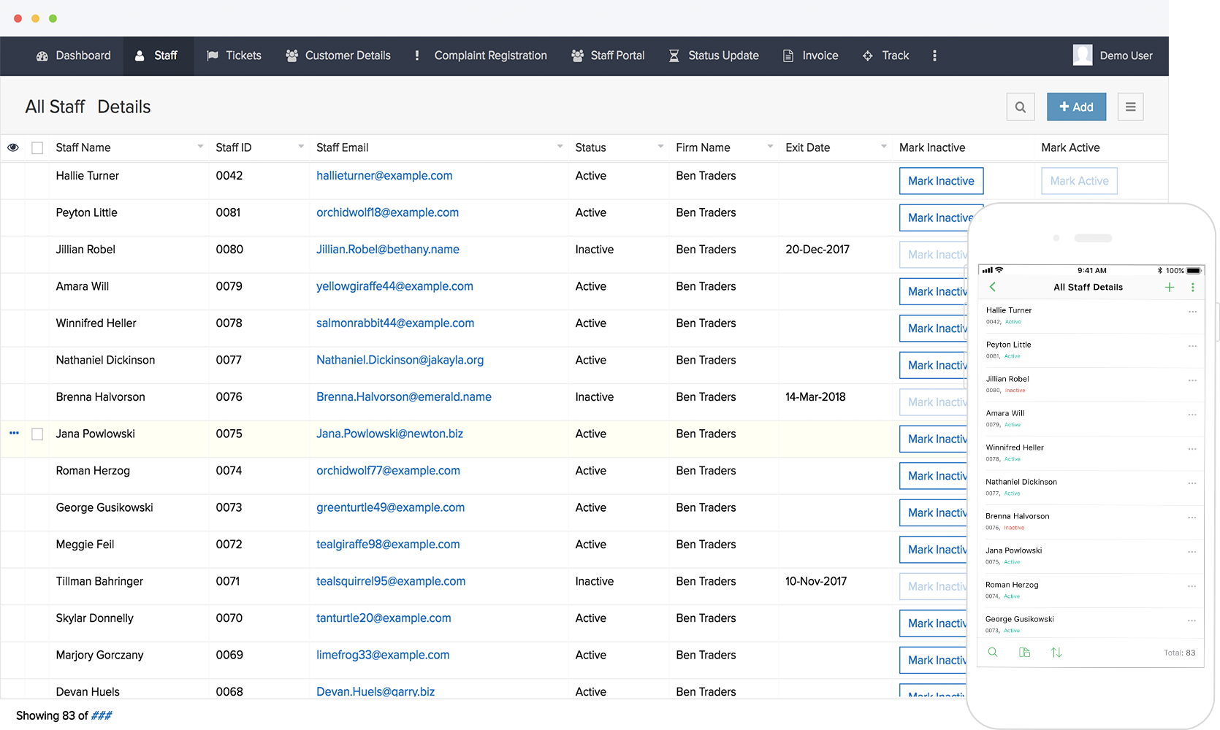This screenshot has width=1220, height=730.
Task: Expand the Status column dropdown arrow
Action: (660, 147)
